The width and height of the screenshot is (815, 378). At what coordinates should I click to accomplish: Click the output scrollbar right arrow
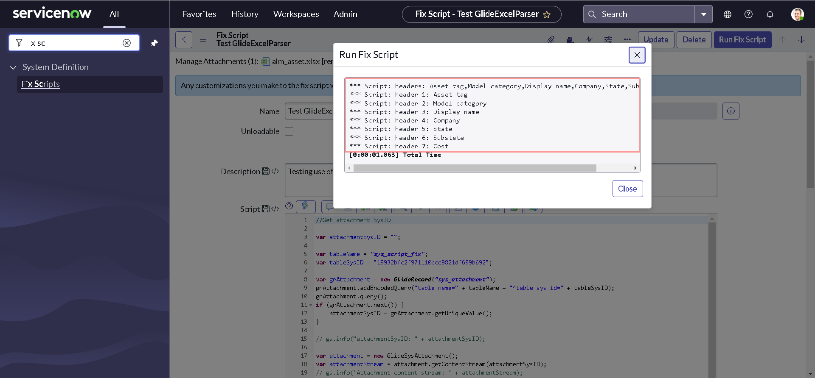(x=635, y=168)
